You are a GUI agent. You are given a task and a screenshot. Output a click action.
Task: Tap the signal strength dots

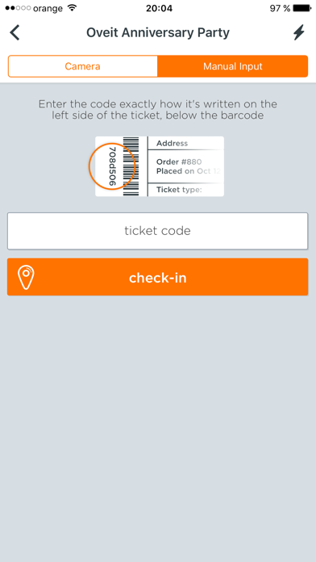click(18, 8)
